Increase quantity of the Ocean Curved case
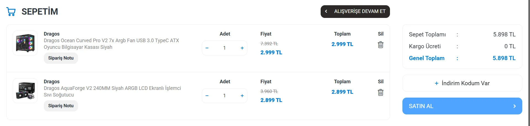Screen dimensions: 530x126 click(242, 48)
